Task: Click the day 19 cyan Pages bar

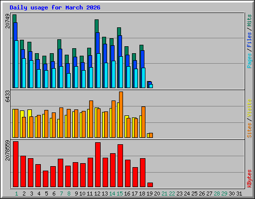Action: (151, 86)
